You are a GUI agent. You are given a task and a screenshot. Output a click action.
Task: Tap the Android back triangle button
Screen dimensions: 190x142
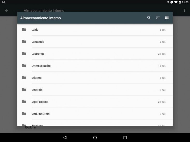(65, 138)
